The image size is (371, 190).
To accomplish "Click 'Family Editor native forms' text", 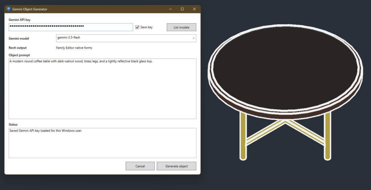I will point(74,48).
